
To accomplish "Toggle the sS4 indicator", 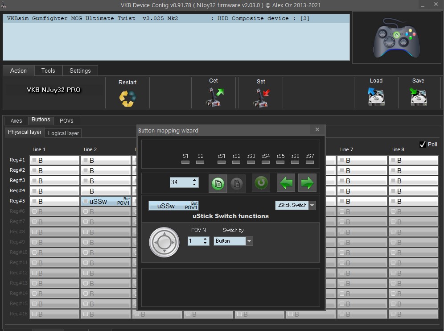I will point(266,162).
